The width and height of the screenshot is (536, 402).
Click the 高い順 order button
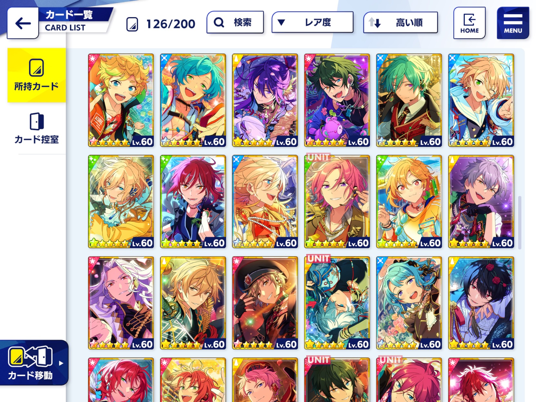coord(401,22)
